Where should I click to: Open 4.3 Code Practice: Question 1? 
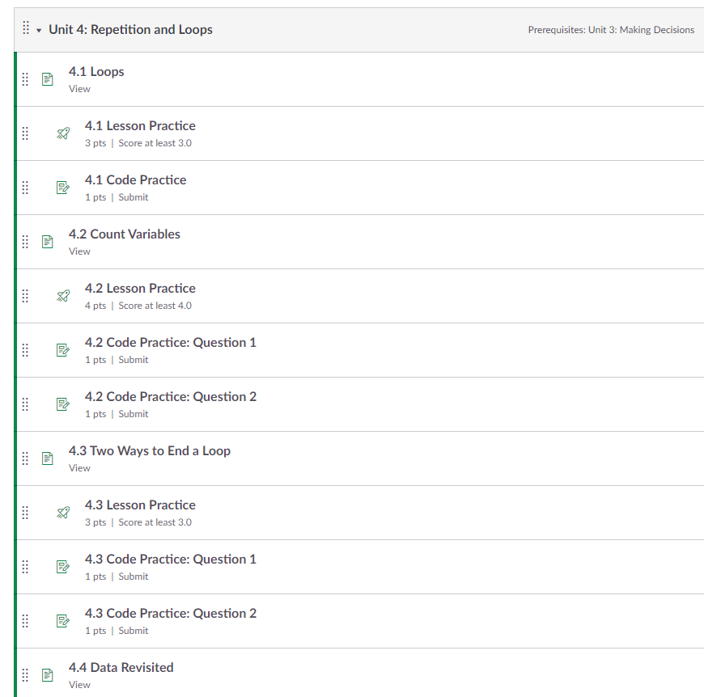click(170, 560)
